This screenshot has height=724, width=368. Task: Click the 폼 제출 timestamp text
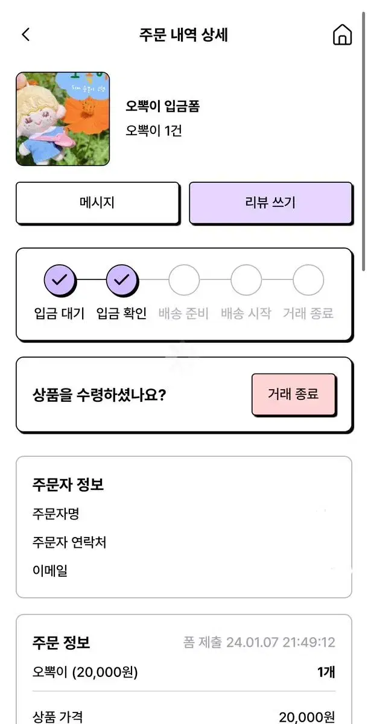[x=259, y=642]
